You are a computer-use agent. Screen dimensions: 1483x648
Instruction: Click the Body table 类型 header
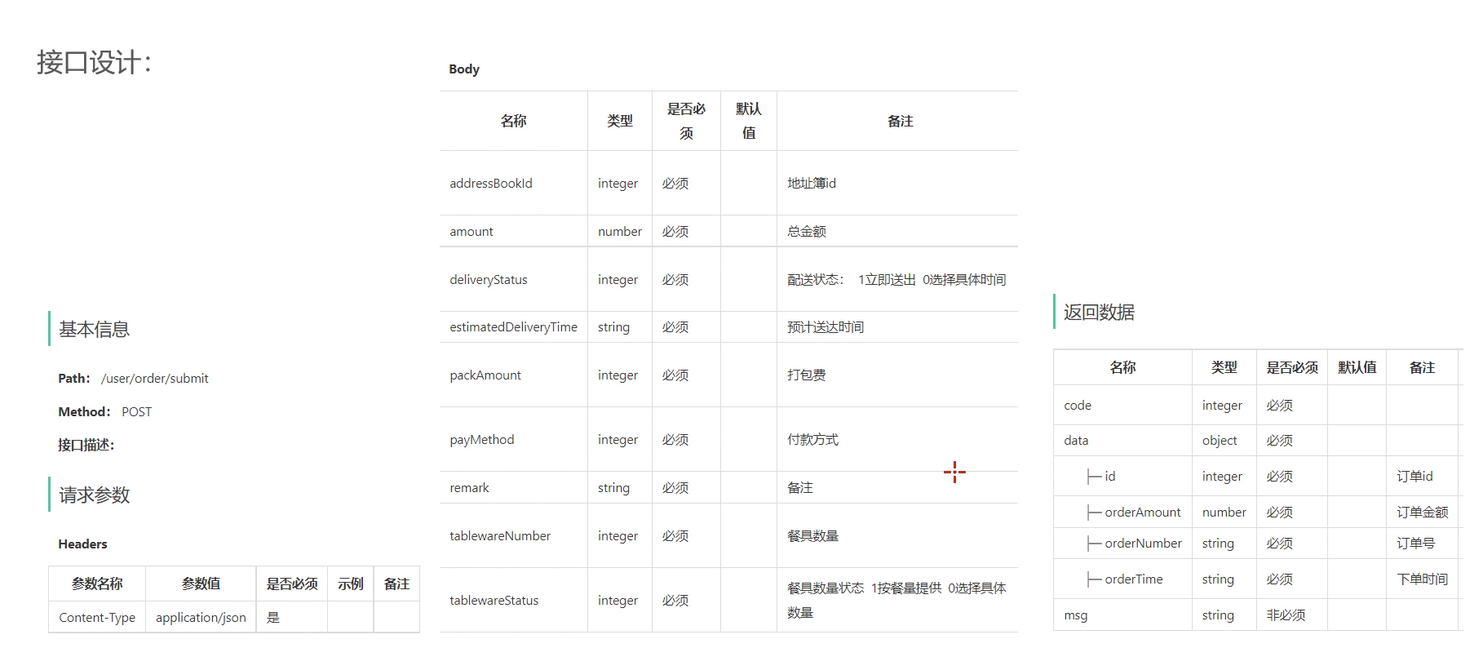(620, 121)
